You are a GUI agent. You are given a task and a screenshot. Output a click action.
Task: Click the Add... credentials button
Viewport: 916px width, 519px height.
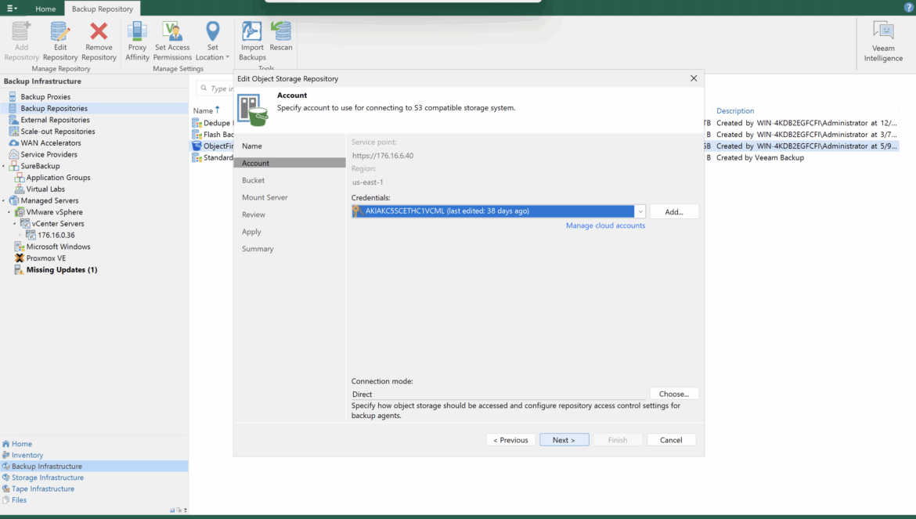(x=673, y=212)
